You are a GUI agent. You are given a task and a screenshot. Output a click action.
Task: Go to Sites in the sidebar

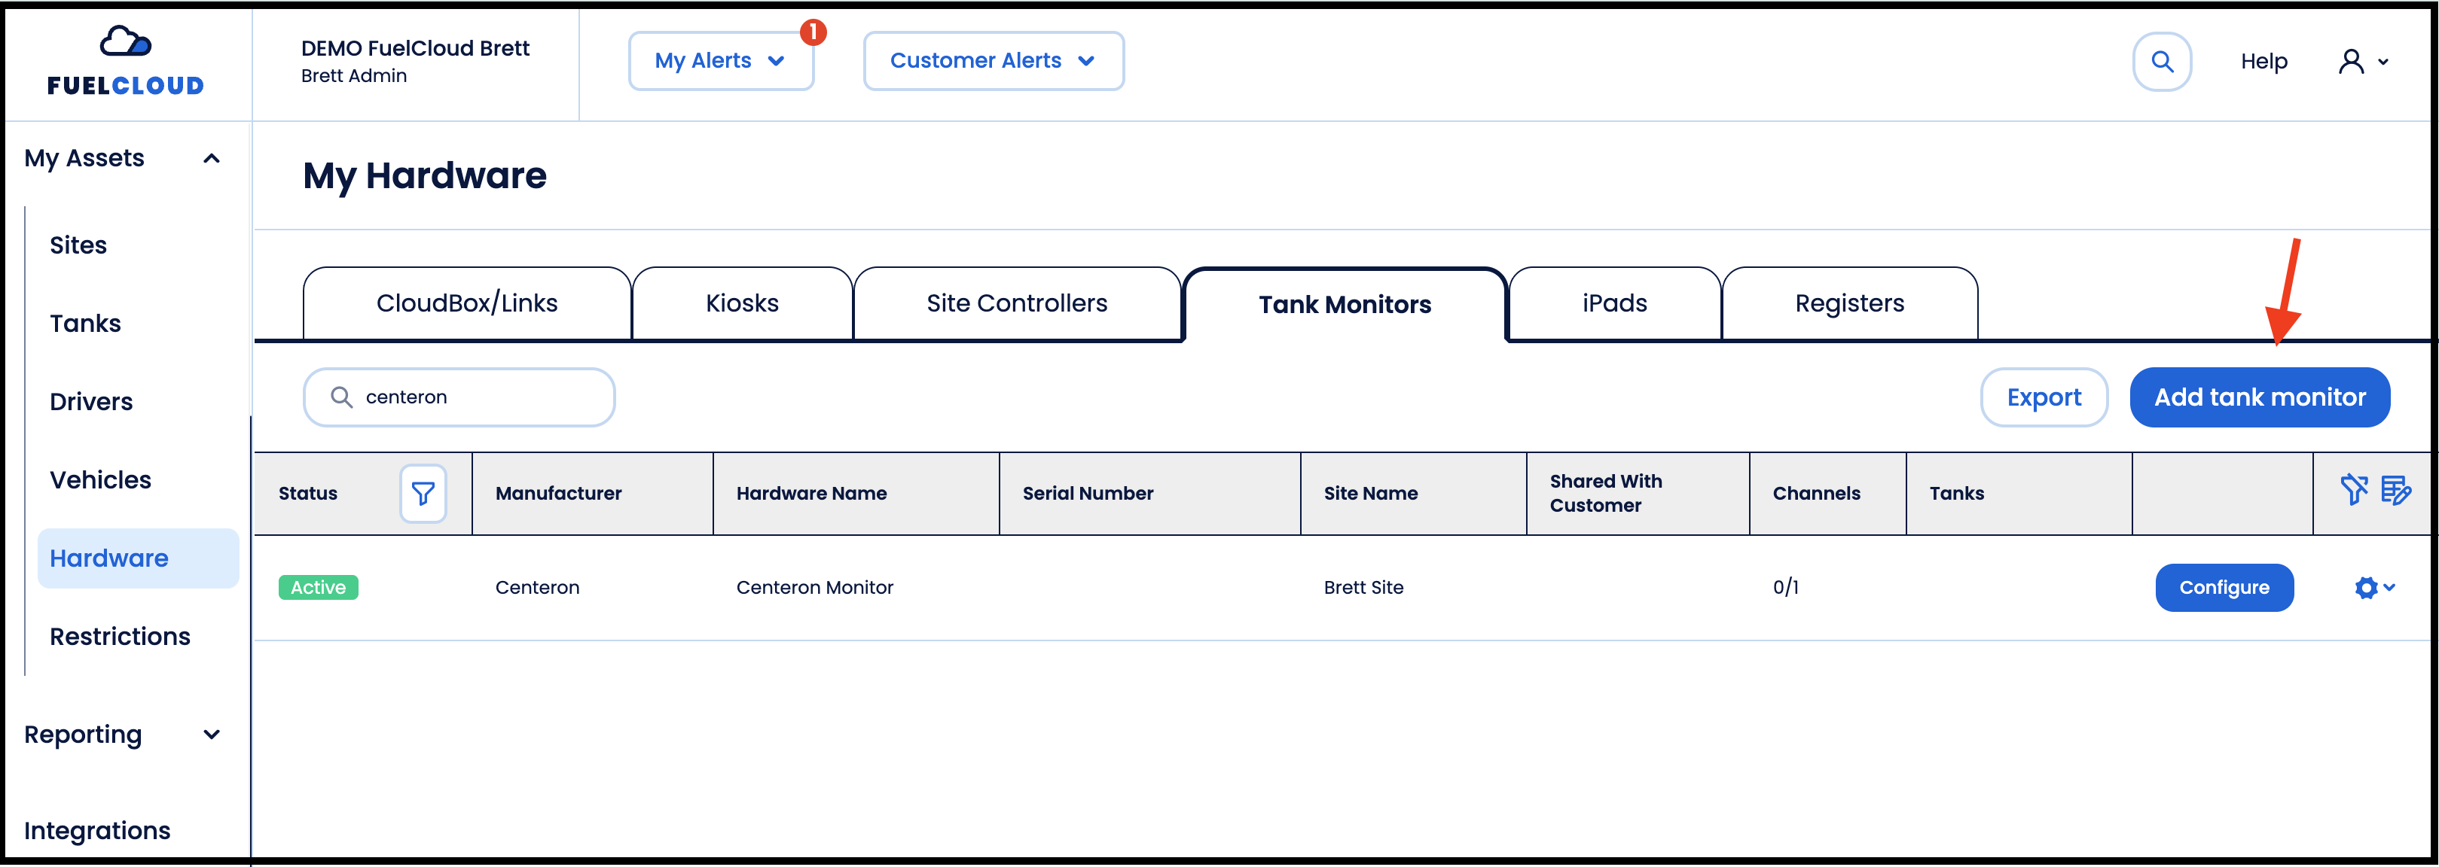point(78,245)
